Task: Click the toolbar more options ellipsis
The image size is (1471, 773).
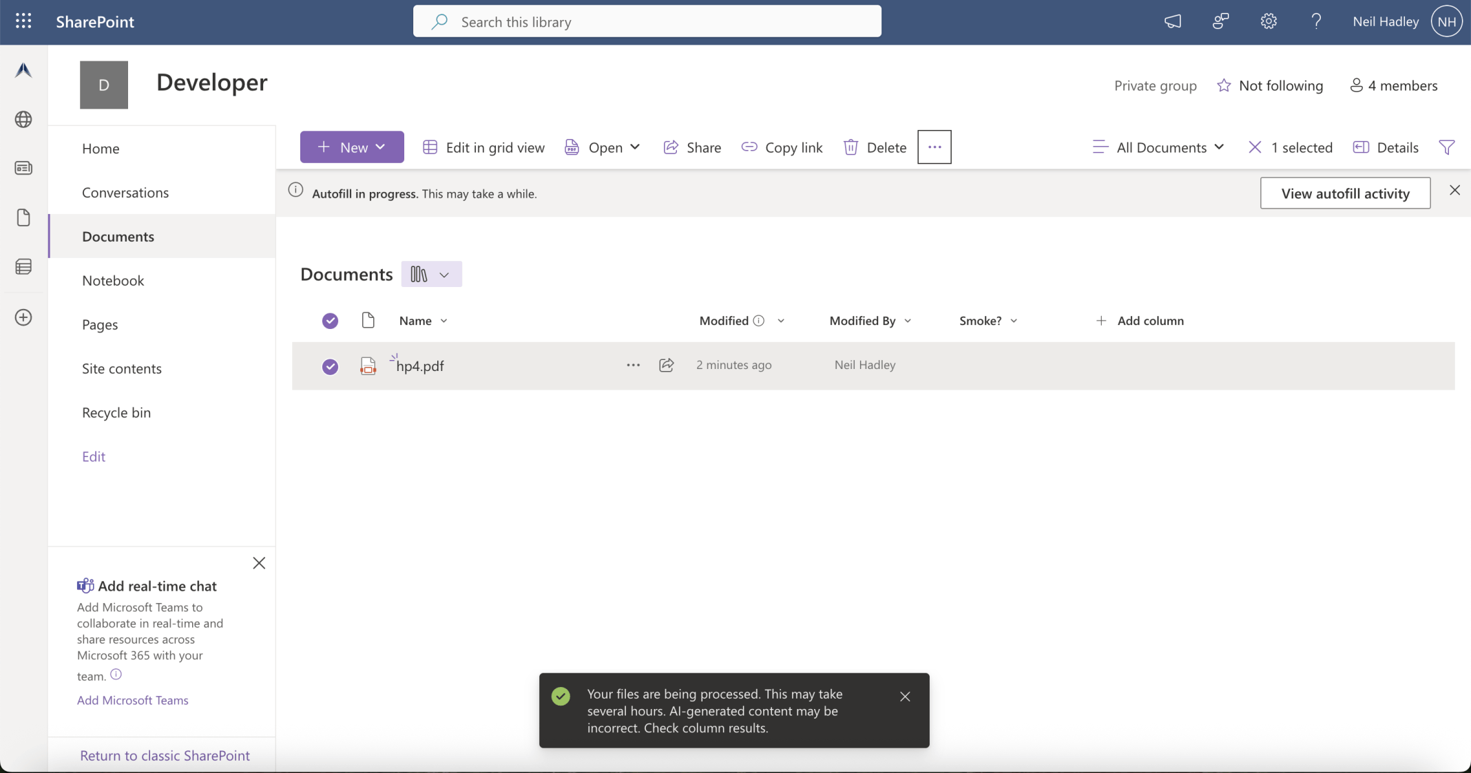Action: pyautogui.click(x=934, y=147)
